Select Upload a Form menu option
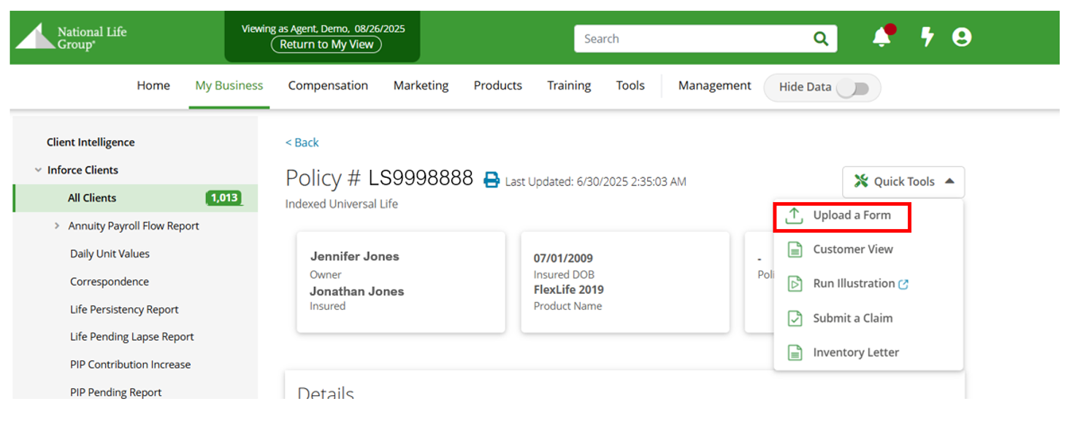 click(852, 216)
